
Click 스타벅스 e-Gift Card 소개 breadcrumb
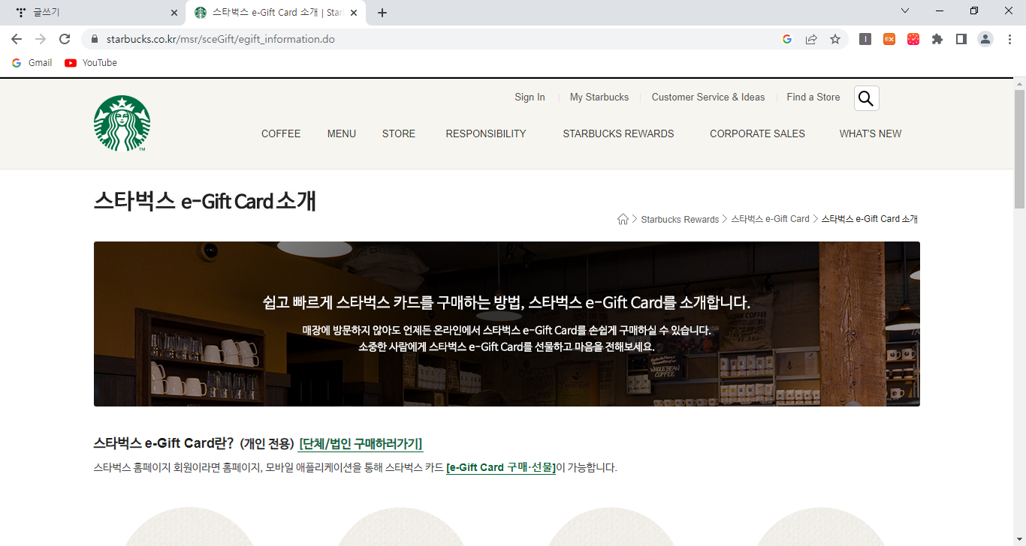click(870, 219)
